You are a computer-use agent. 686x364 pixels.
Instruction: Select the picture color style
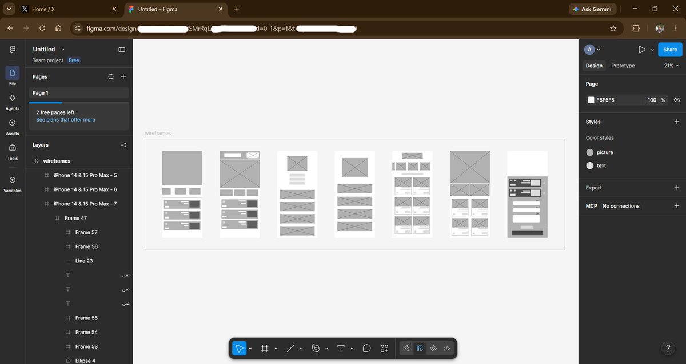tap(599, 152)
